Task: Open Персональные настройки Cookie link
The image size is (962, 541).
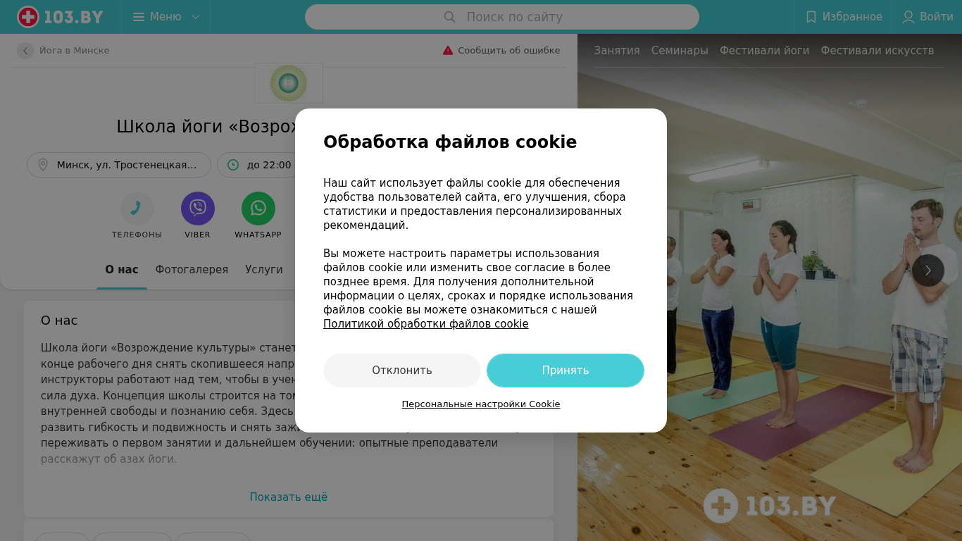Action: [x=481, y=404]
